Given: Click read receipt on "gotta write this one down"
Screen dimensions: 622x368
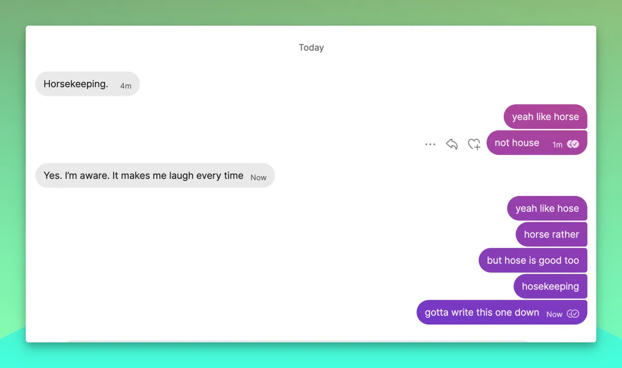Looking at the screenshot, I should click(x=573, y=314).
